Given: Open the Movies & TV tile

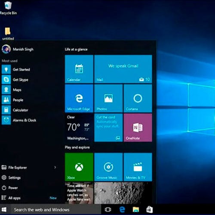Looking at the screenshot, I should tap(138, 167).
